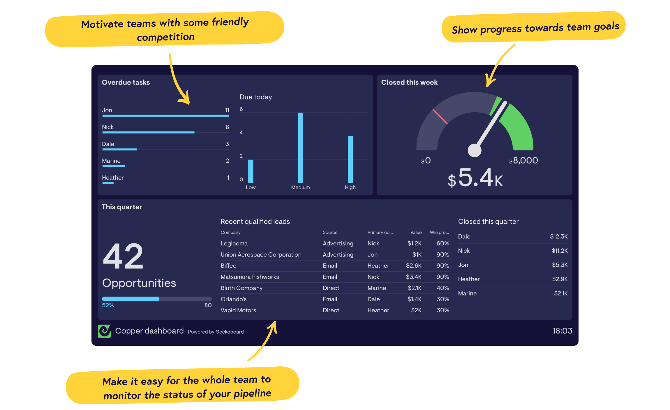This screenshot has height=410, width=670.
Task: Click the 42 Opportunities number
Action: 123,256
